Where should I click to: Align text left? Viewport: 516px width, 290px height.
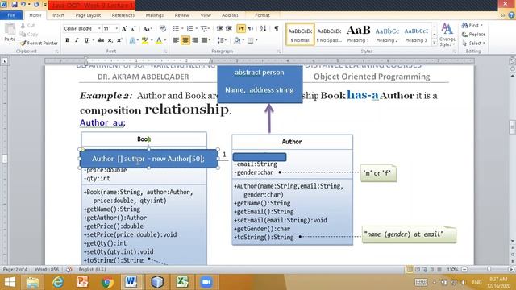(176, 40)
